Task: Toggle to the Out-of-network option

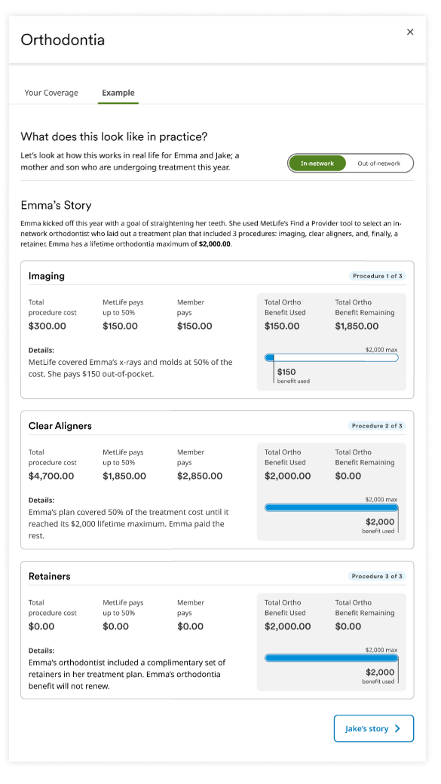Action: tap(379, 164)
